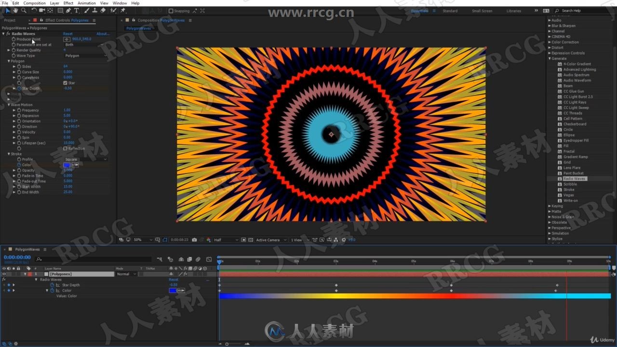
Task: Select the Clone Stamp tool
Action: pos(94,10)
